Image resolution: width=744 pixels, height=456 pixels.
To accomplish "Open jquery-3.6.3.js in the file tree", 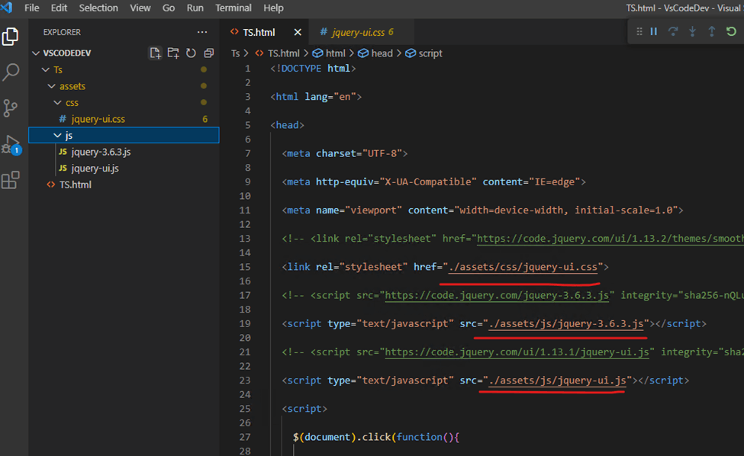I will click(101, 152).
